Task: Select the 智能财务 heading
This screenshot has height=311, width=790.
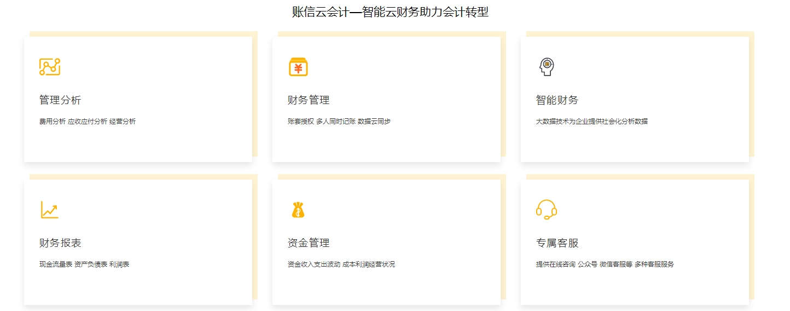Action: point(557,100)
